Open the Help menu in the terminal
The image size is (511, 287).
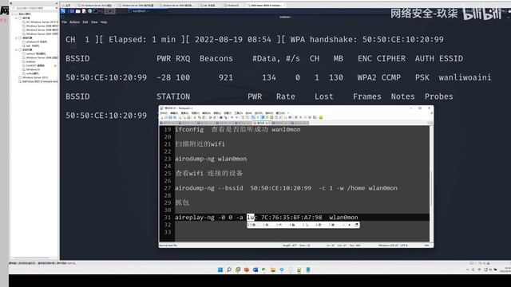coord(104,22)
